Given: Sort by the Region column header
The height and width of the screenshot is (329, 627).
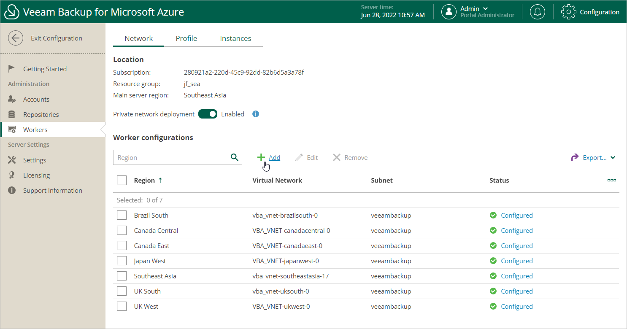Looking at the screenshot, I should [x=145, y=181].
